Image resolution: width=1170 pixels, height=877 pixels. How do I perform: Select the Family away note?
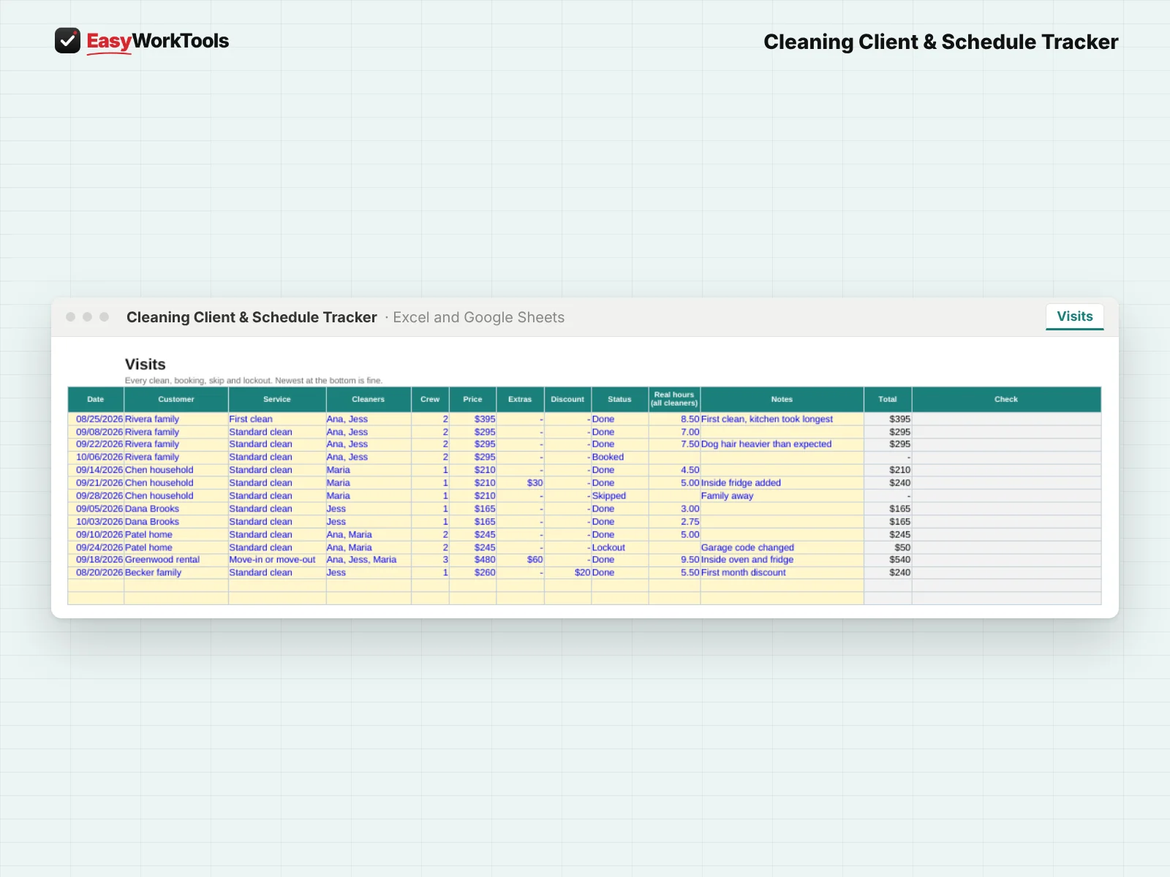coord(782,496)
